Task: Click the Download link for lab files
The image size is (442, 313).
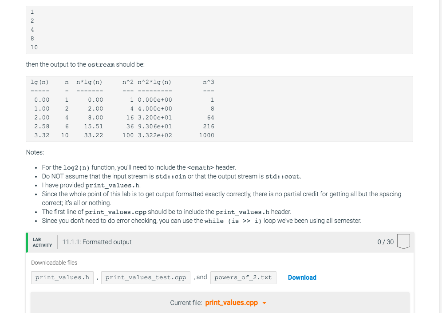Action: pos(302,277)
